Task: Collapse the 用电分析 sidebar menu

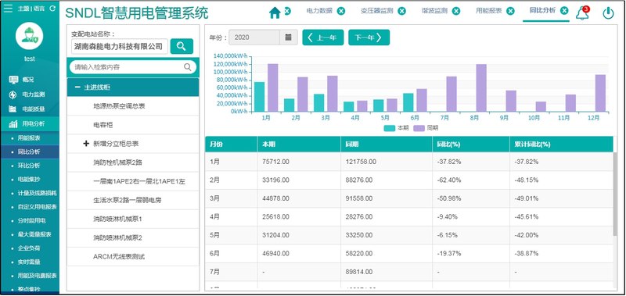Action: click(30, 124)
